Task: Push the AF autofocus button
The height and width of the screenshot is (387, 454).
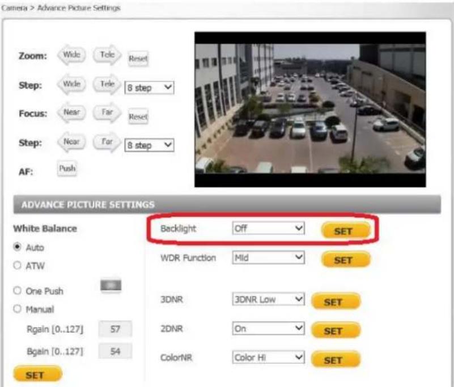Action: coord(67,169)
